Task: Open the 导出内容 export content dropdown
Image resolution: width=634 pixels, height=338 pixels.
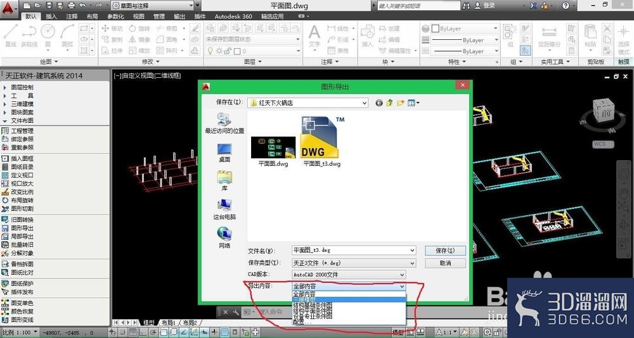Action: pos(402,286)
